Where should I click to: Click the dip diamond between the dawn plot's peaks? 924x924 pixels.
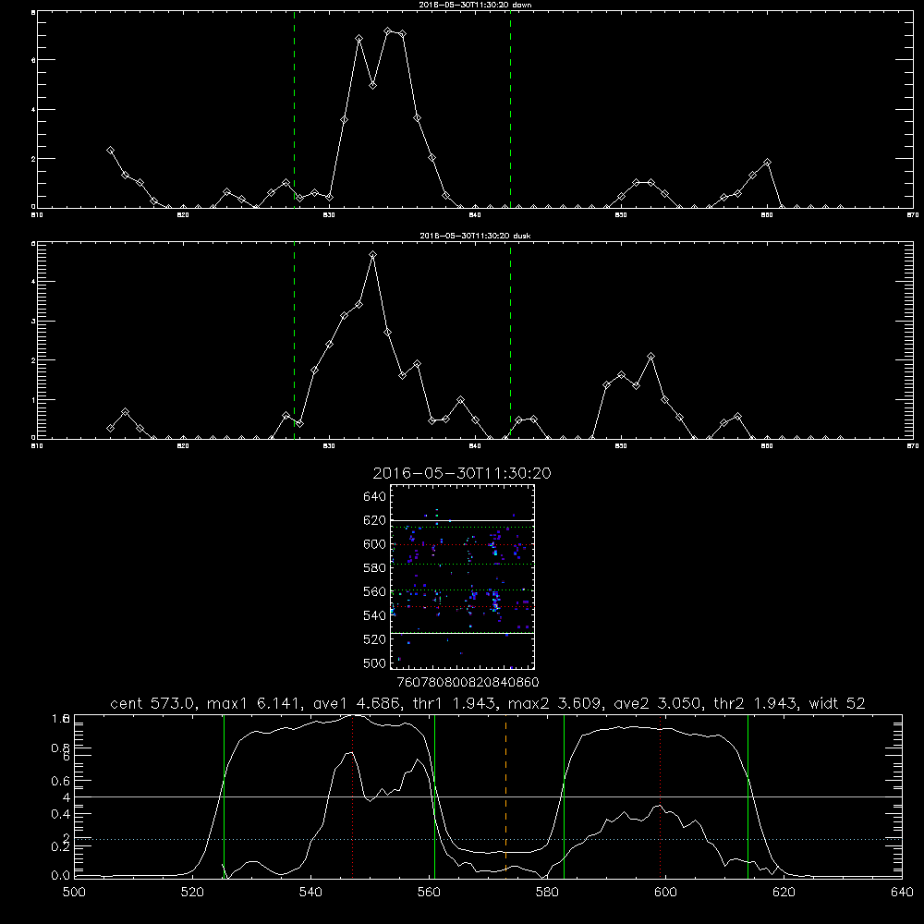click(x=373, y=85)
